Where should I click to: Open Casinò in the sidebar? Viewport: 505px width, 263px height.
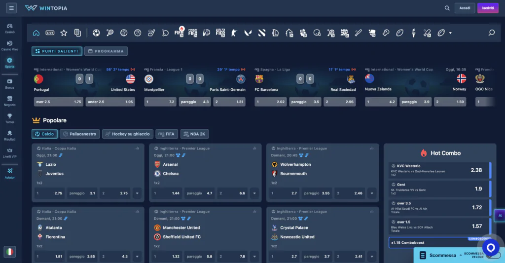coord(10,28)
